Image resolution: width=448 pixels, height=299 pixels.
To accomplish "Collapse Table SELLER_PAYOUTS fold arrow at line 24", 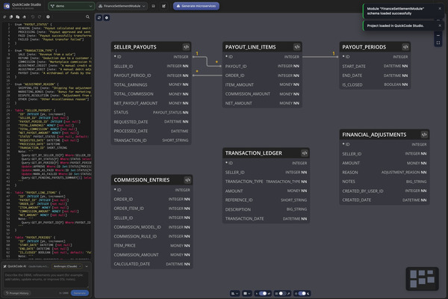I will pyautogui.click(x=12, y=110).
